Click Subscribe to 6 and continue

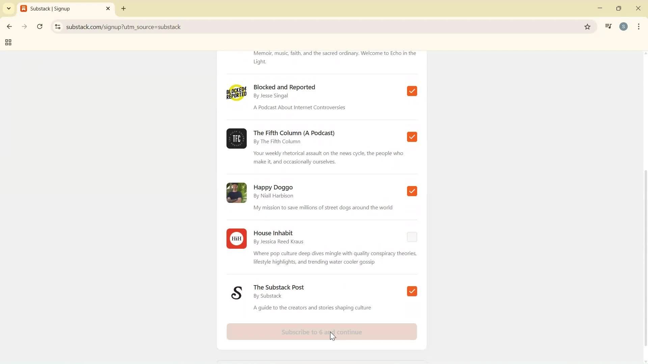(322, 332)
